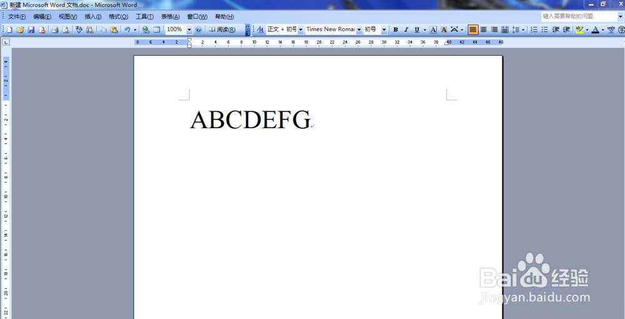Viewport: 625px width, 319px height.
Task: Apply the font color button
Action: (596, 29)
